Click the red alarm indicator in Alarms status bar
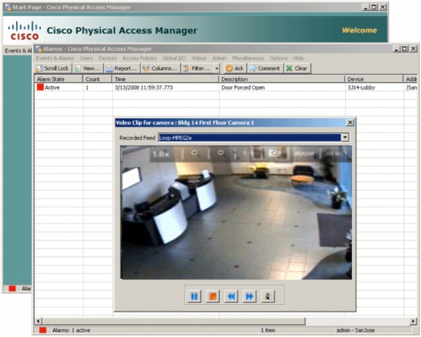 point(43,330)
